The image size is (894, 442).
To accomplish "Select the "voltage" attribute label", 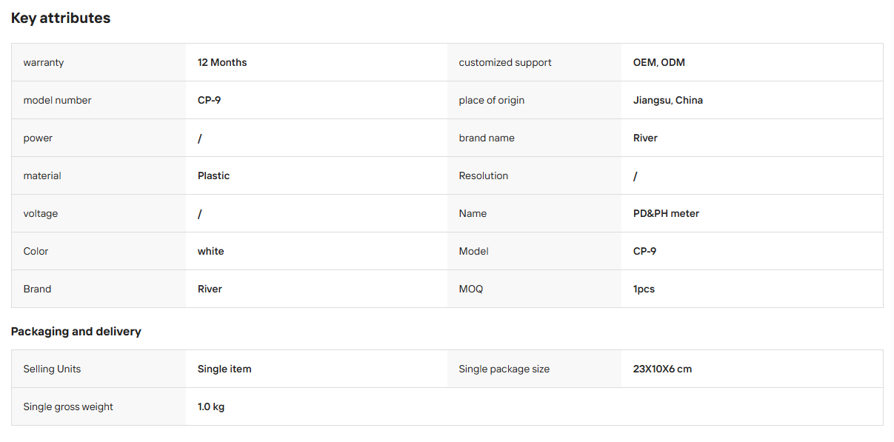I will pyautogui.click(x=41, y=214).
